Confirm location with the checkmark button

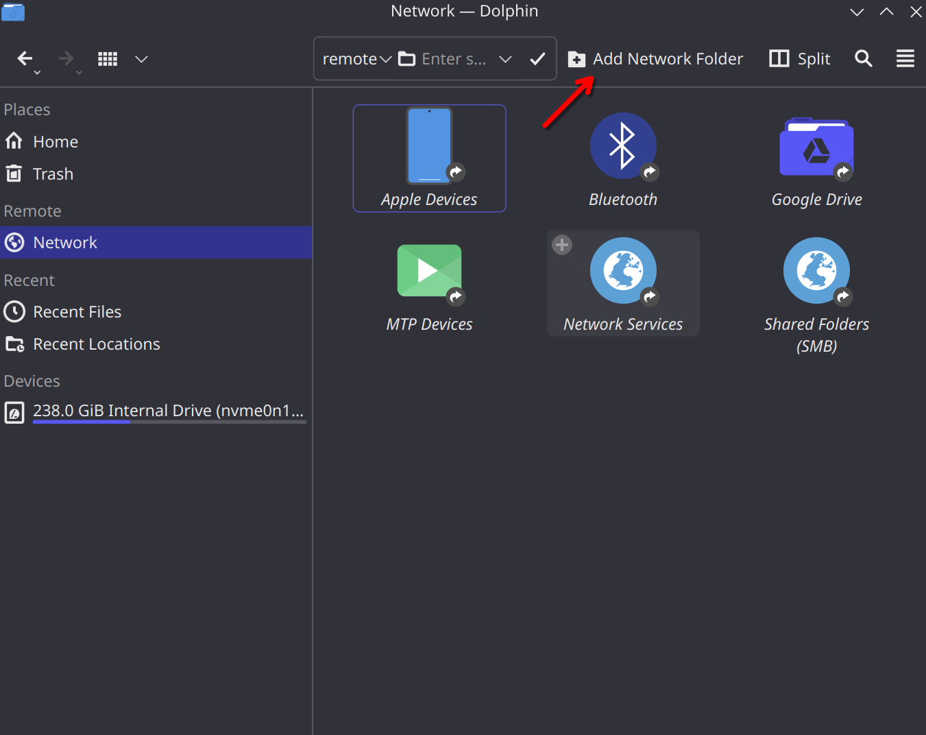coord(537,59)
